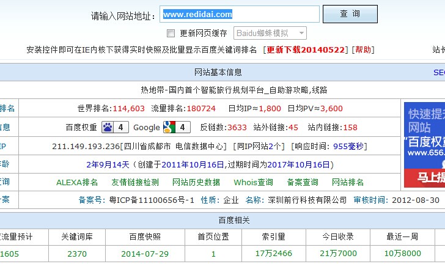Open the Baidu蜘蛛模拟 dropdown
The image size is (445, 264).
tap(270, 33)
